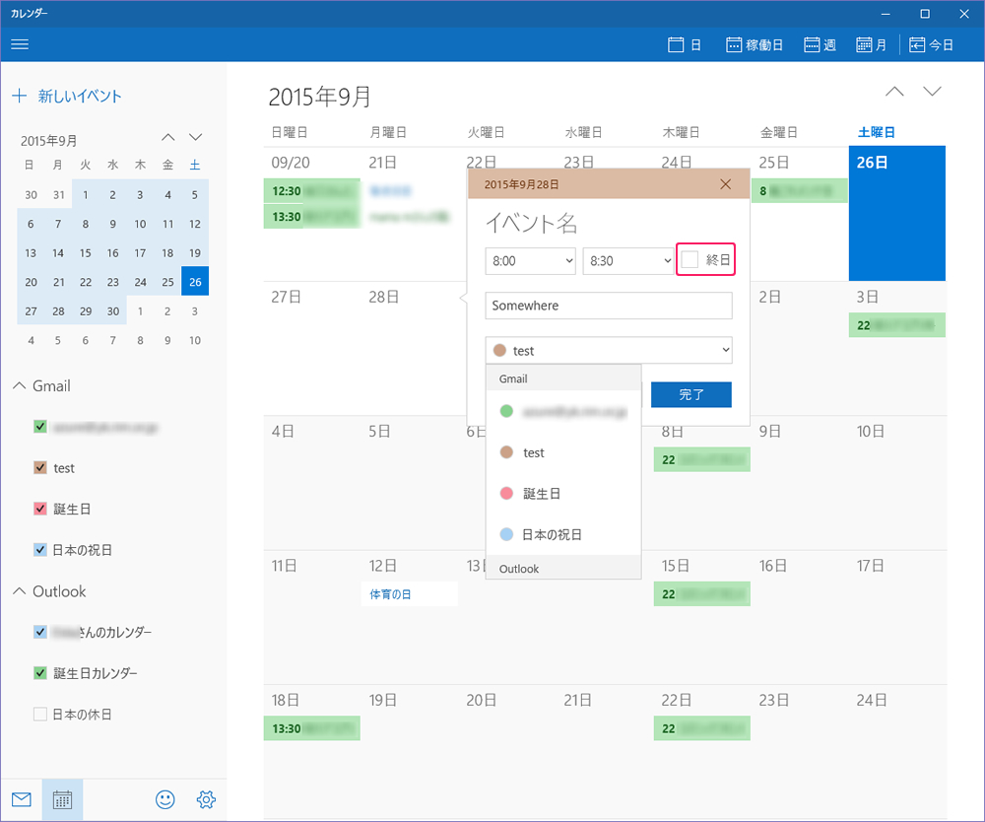Screen dimensions: 985x822
Task: Open the event starting 8 on 25日
Action: click(800, 190)
